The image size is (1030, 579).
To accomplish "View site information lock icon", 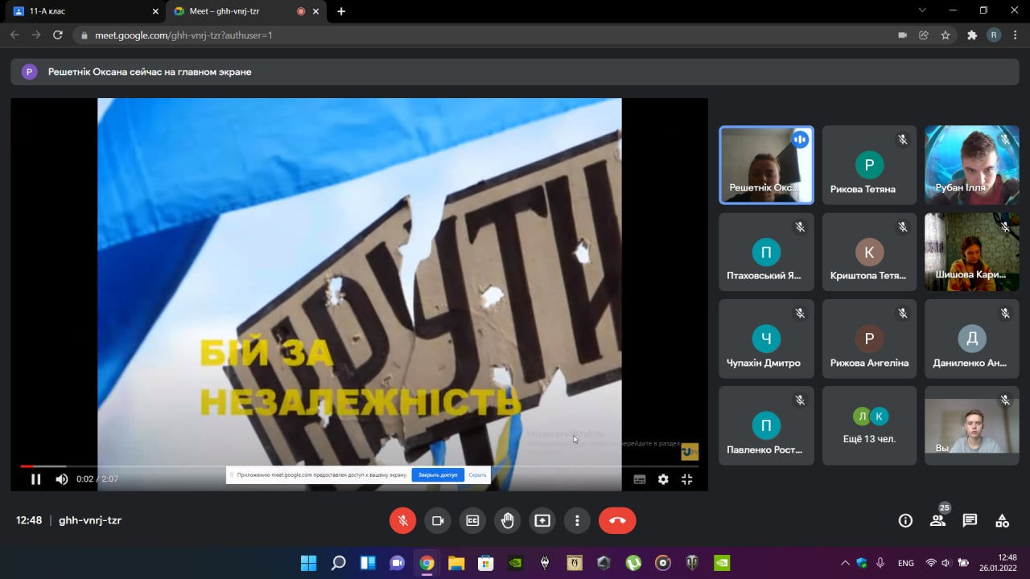I will click(x=84, y=35).
